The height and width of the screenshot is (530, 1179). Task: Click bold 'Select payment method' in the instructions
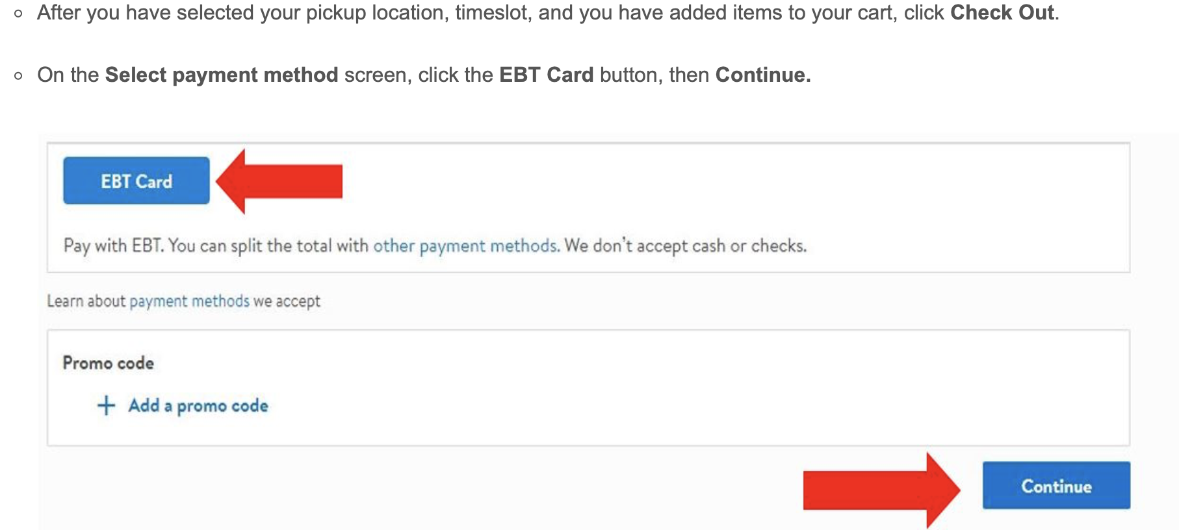[x=222, y=75]
